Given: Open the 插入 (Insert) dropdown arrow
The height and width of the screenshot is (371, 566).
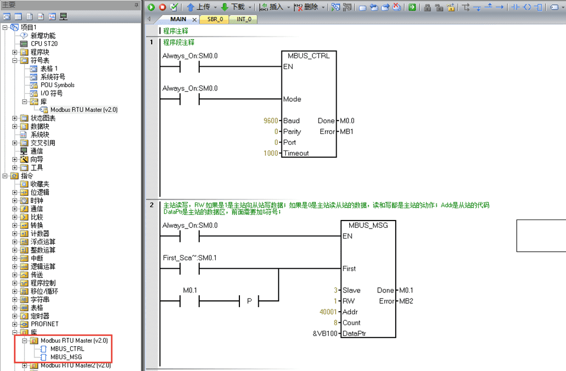Looking at the screenshot, I should tap(288, 7).
